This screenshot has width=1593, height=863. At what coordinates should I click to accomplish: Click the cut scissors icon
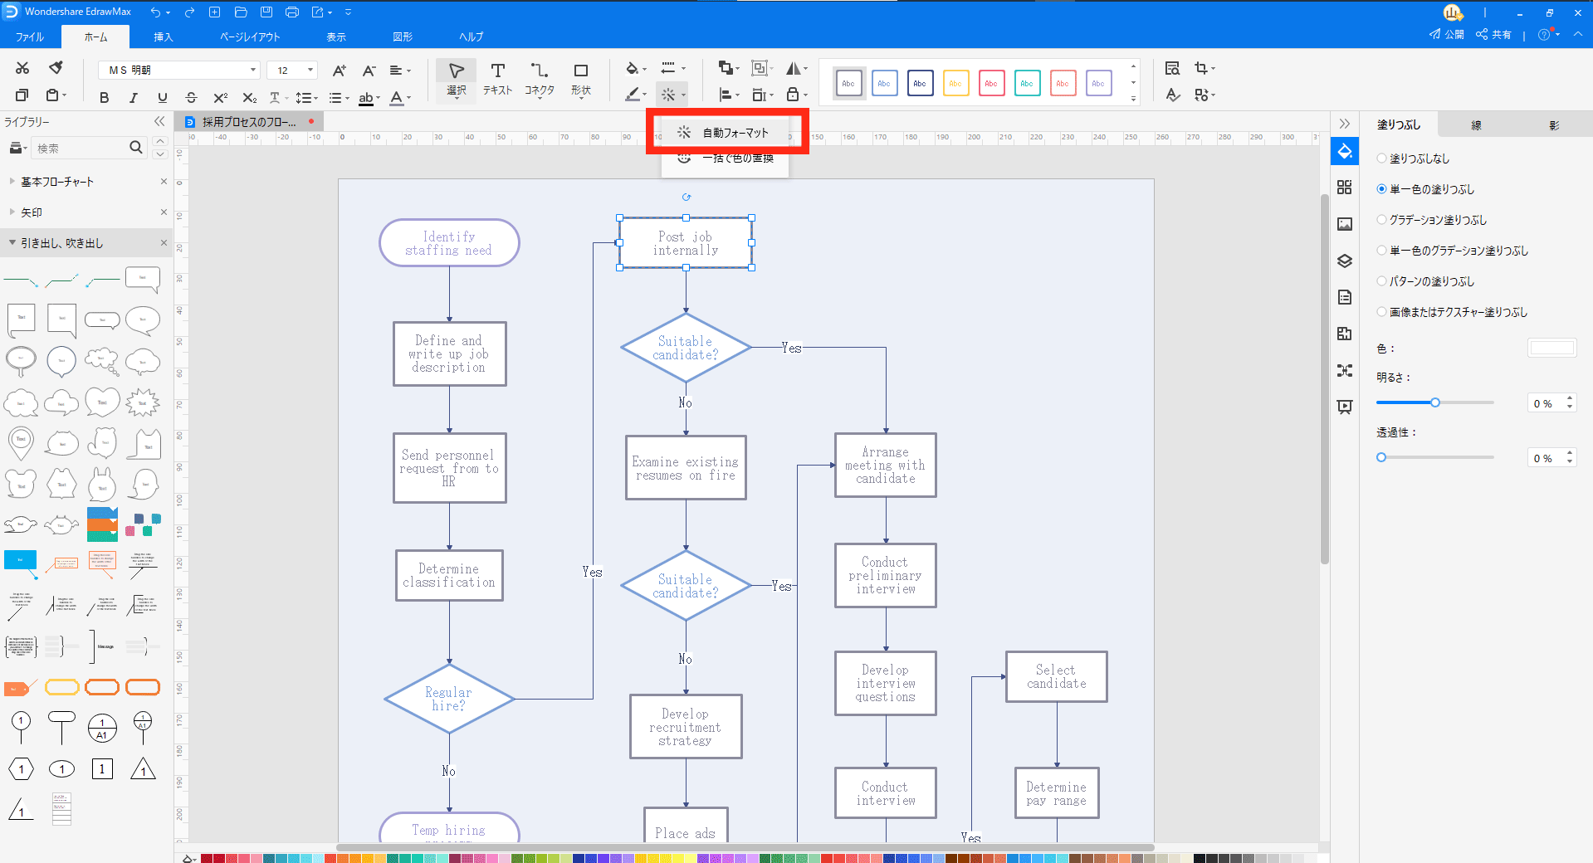[x=22, y=68]
